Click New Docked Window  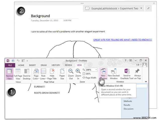click(x=114, y=74)
